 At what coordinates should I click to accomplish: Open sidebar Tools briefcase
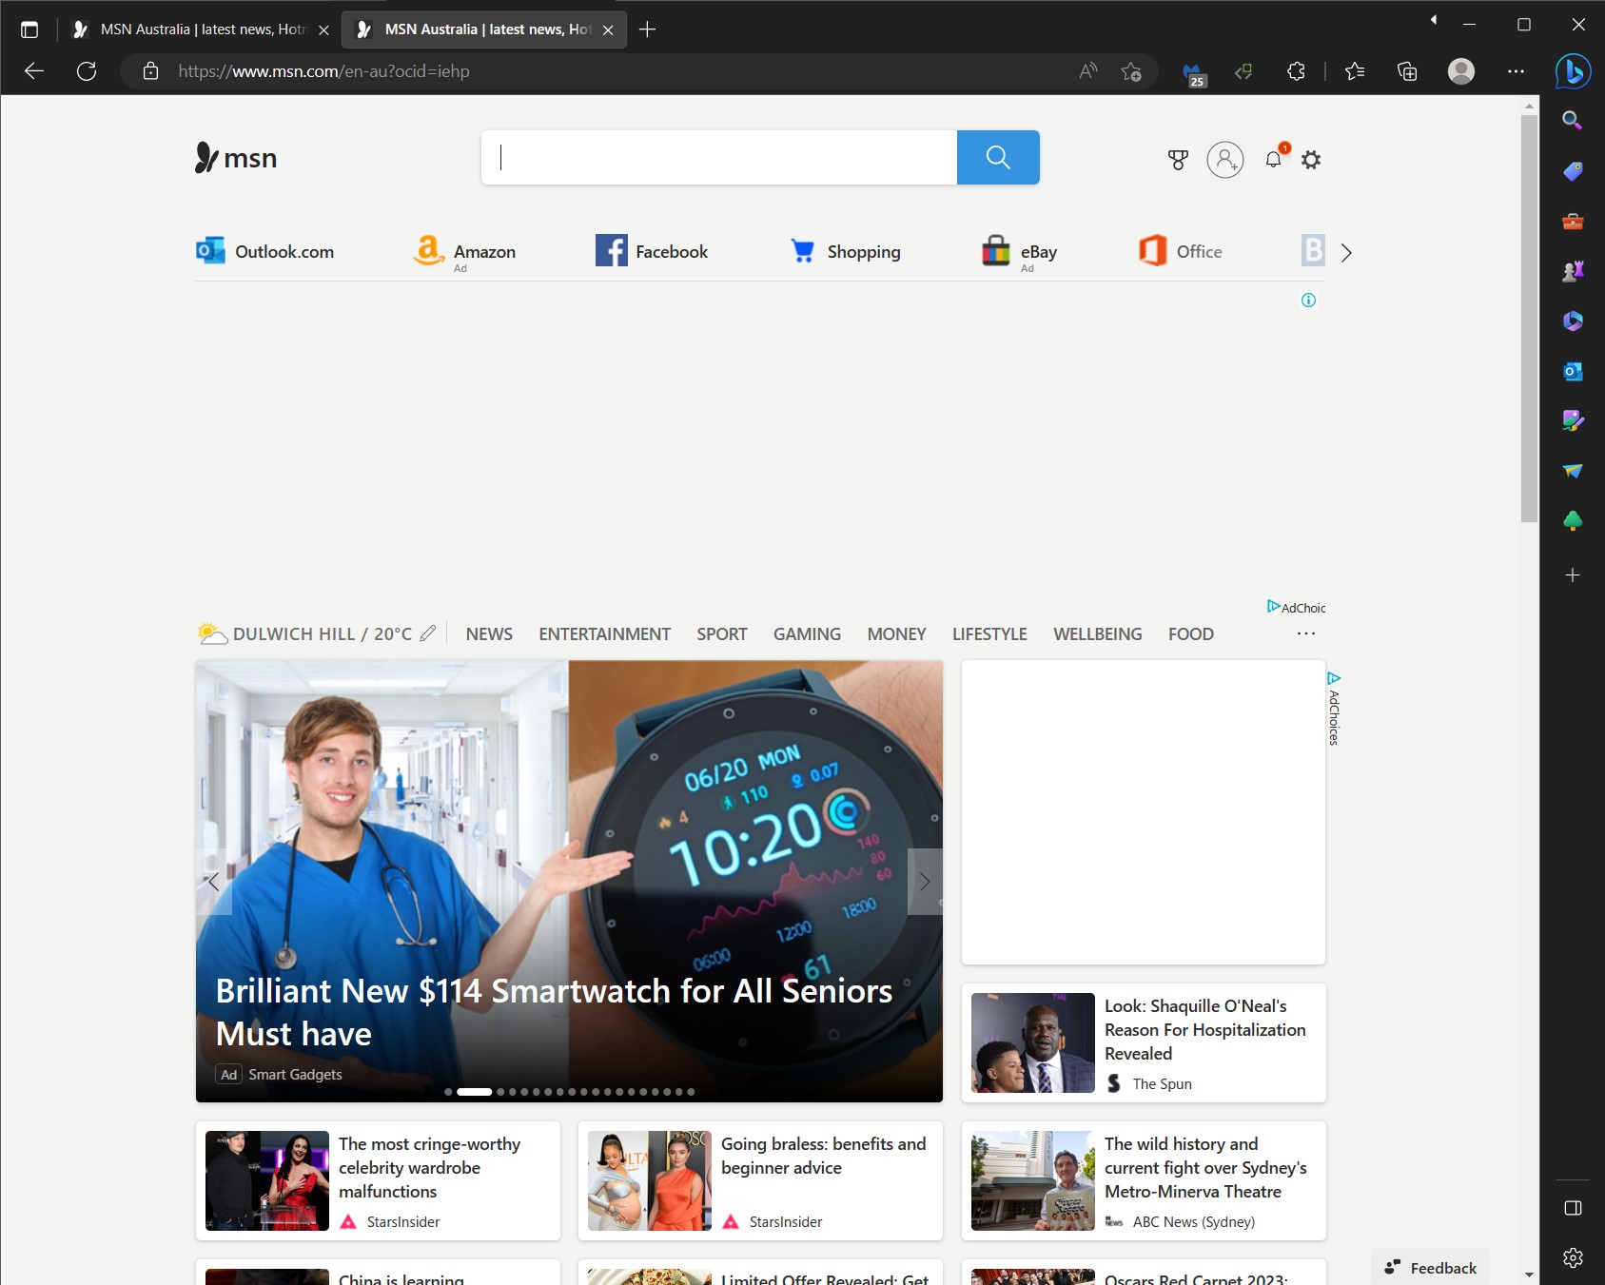click(1573, 222)
